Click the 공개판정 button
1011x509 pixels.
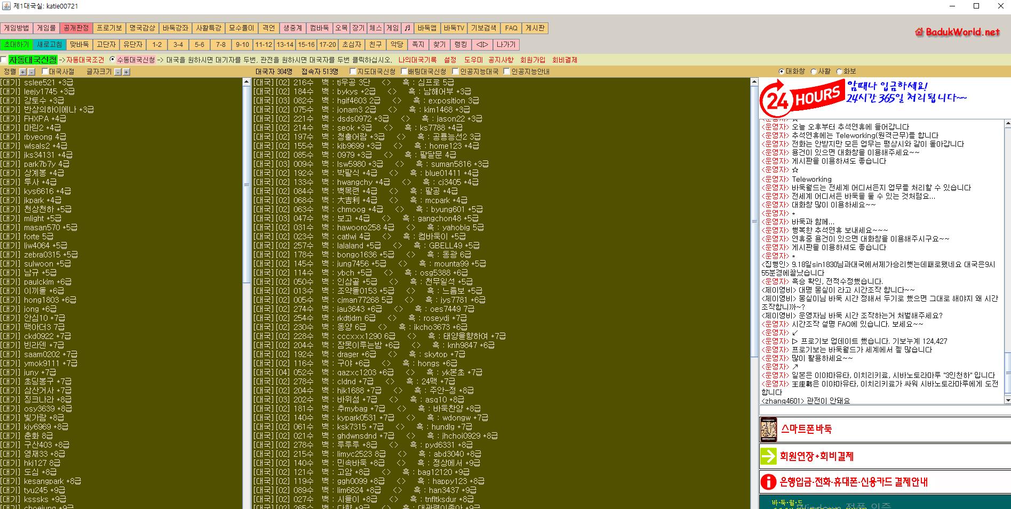click(76, 28)
